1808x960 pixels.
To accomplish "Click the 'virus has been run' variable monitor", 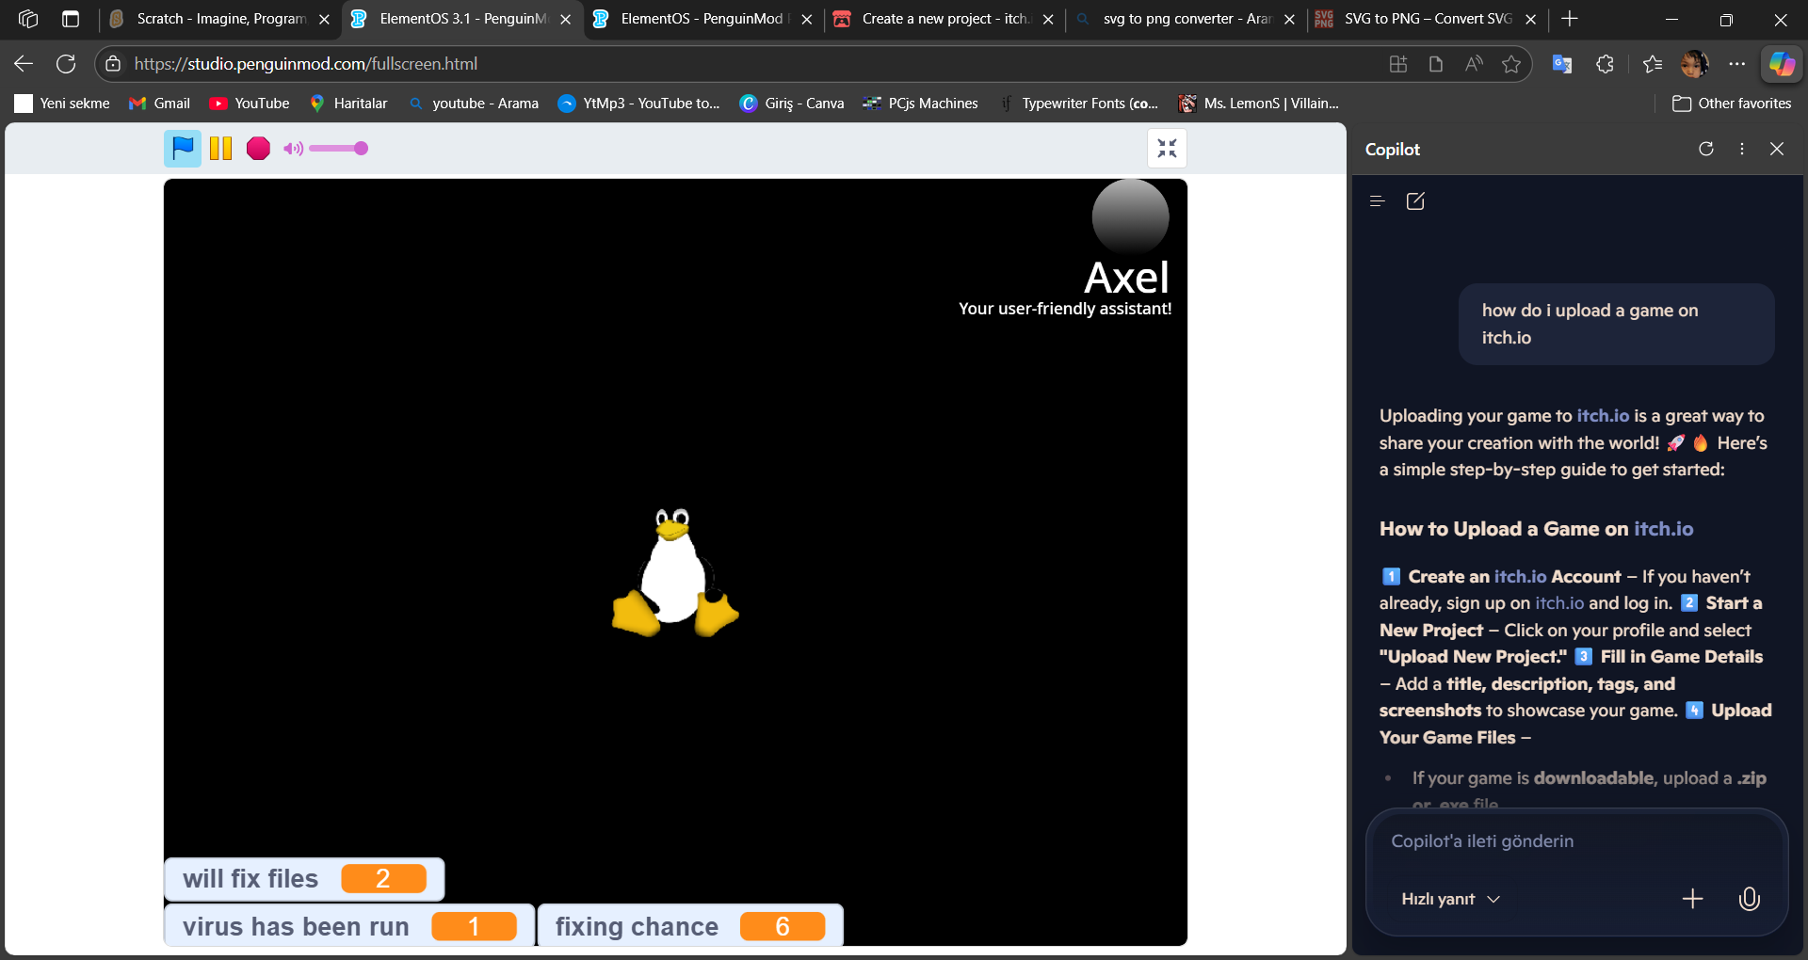I will [349, 926].
